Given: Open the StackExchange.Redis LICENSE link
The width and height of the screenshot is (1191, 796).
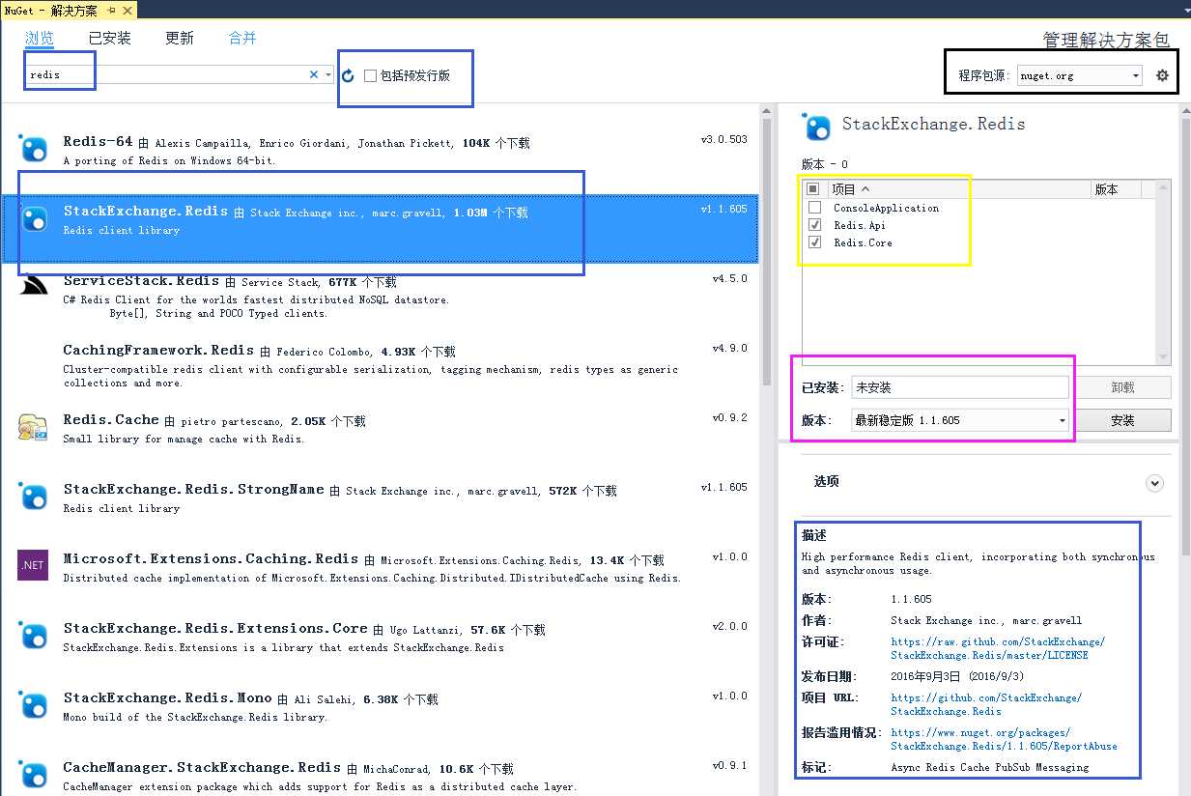Looking at the screenshot, I should tap(998, 648).
